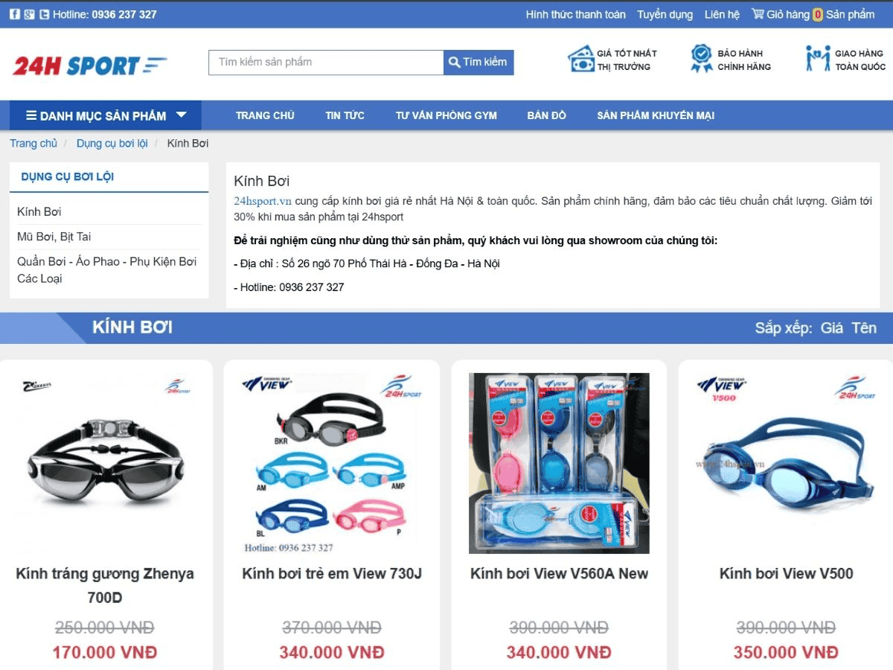The image size is (893, 670).
Task: Click the Giá tốt nhất thị trường icon
Action: point(580,59)
